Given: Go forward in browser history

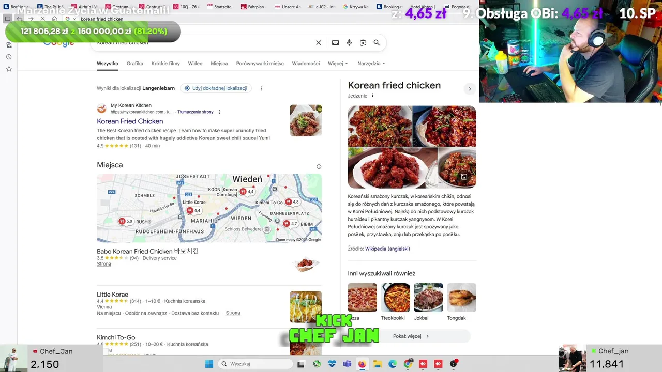Looking at the screenshot, I should click(x=31, y=19).
